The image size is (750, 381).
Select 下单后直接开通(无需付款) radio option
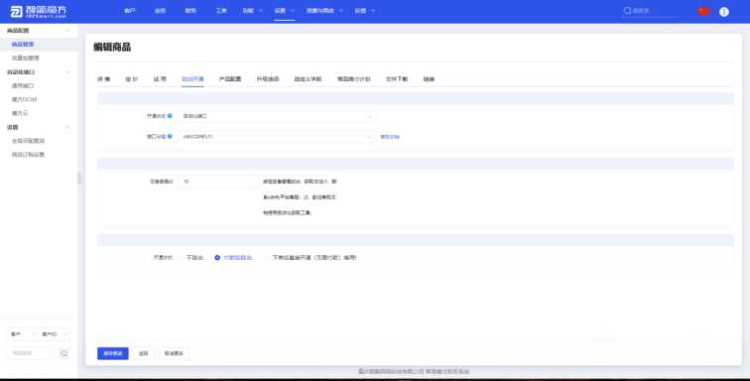266,258
